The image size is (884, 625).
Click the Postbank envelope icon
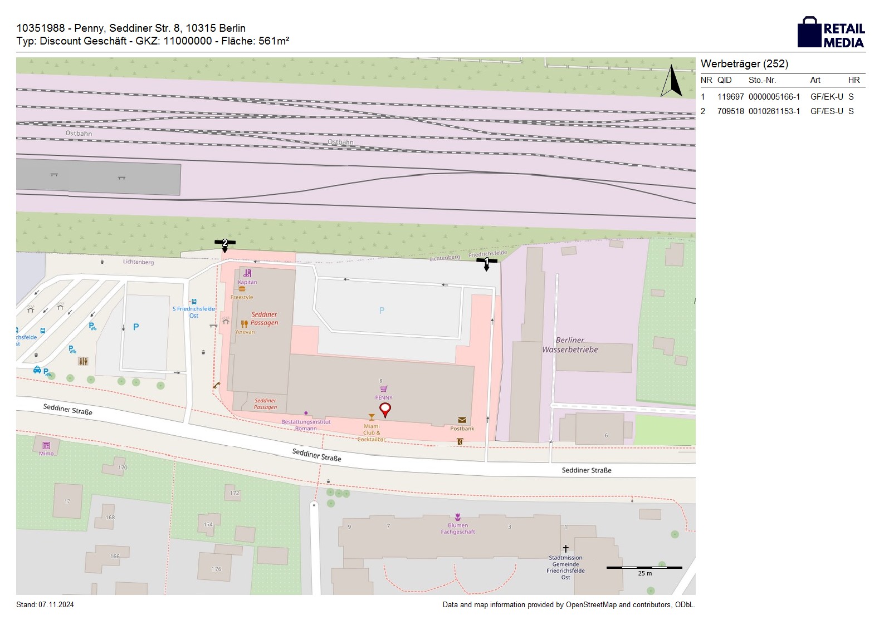tap(462, 420)
